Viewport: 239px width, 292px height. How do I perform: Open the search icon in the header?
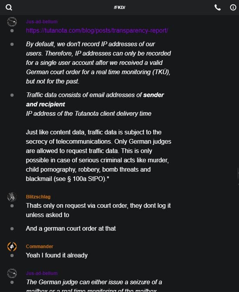[9, 7]
